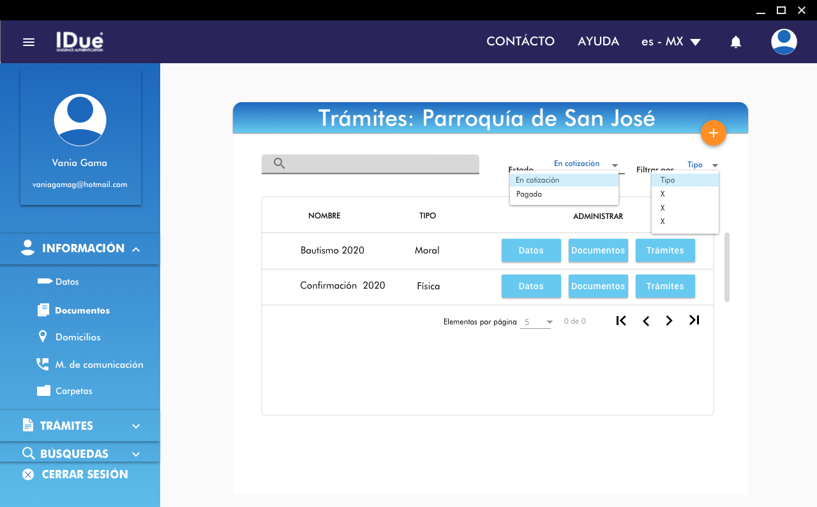Image resolution: width=817 pixels, height=507 pixels.
Task: Click the table's vertical scrollbar
Action: (727, 267)
